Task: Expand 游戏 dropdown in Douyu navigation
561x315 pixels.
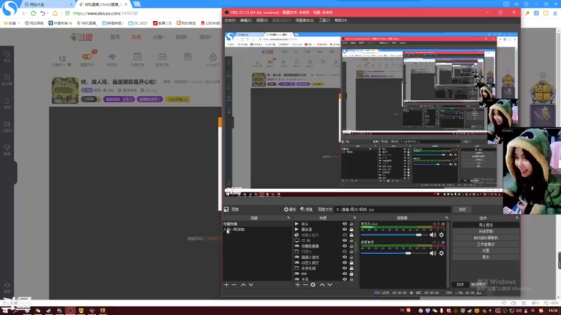Action: [x=205, y=37]
